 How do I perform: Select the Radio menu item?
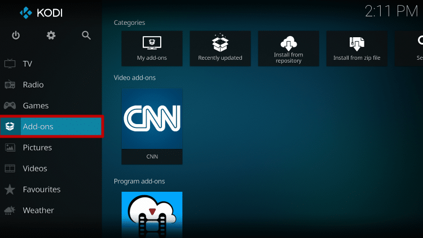pyautogui.click(x=51, y=85)
